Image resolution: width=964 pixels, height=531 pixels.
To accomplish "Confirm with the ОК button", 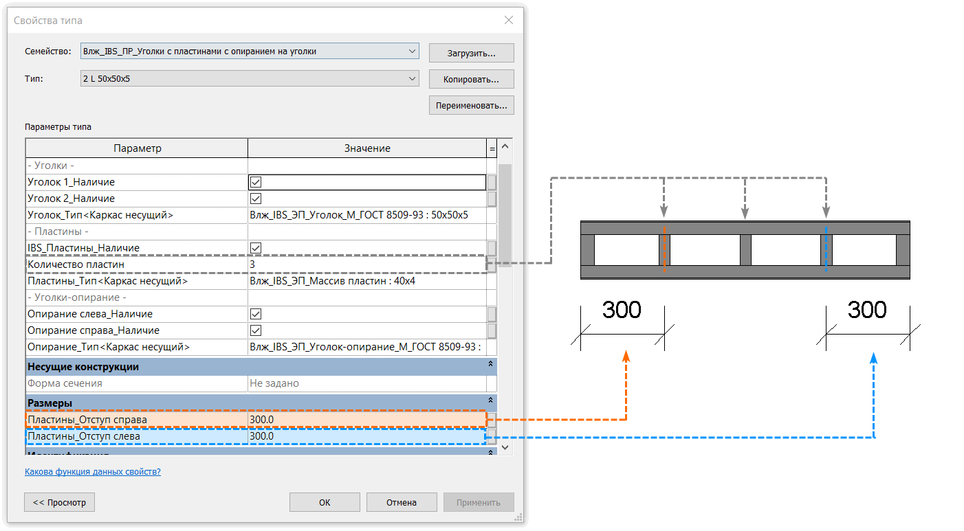I will [x=325, y=502].
